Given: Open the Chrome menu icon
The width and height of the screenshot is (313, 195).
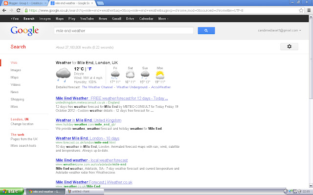Looking at the screenshot, I should tap(309, 10).
